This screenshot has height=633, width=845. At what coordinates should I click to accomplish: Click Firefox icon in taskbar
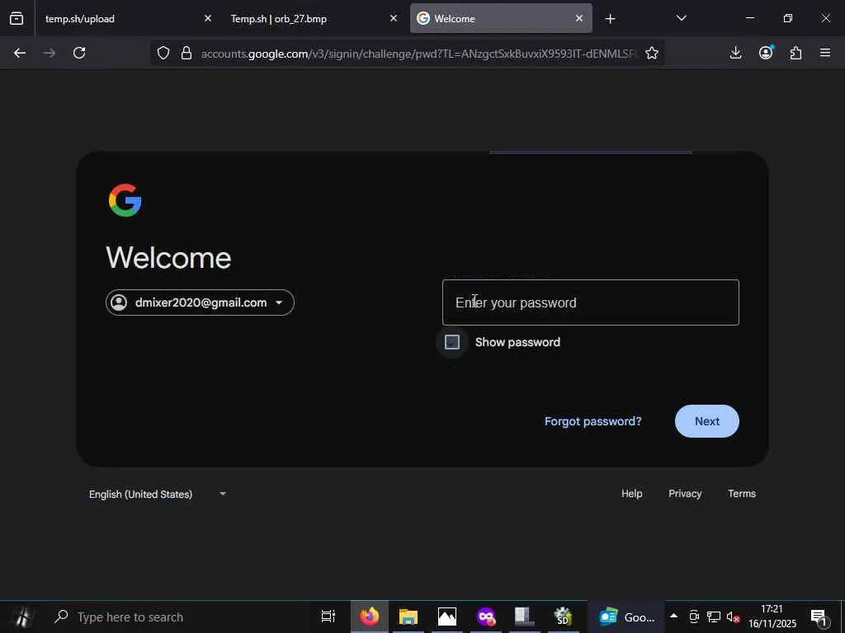(x=369, y=617)
